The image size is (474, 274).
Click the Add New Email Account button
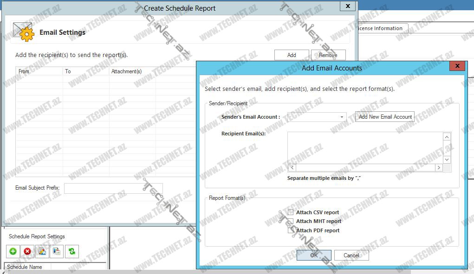click(385, 117)
